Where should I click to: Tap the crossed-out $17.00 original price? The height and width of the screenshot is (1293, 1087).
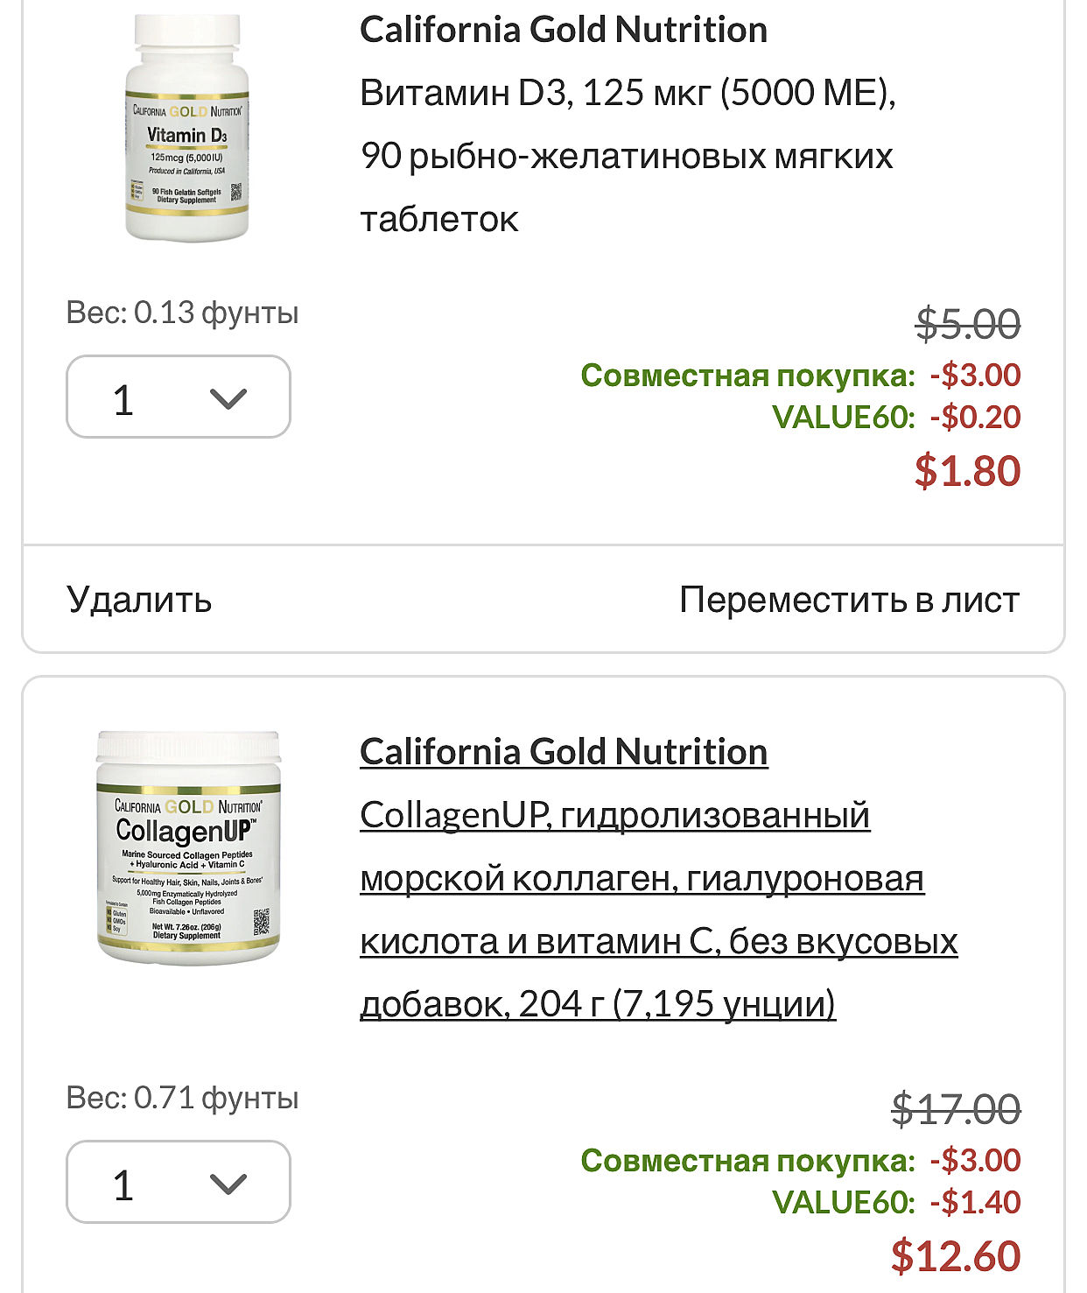[956, 1110]
